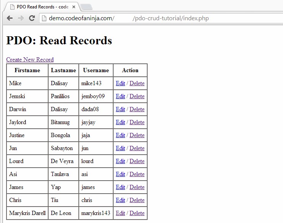Click the browser forward arrow

point(21,18)
